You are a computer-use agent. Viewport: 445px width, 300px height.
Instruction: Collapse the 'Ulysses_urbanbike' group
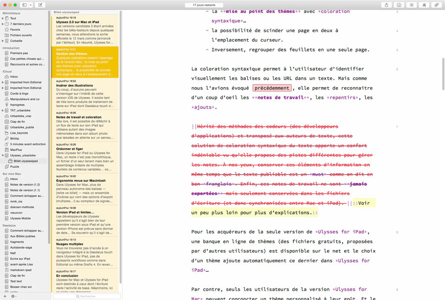3,155
